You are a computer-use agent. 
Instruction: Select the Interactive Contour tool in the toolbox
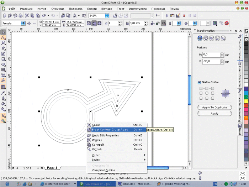[x=3, y=87]
